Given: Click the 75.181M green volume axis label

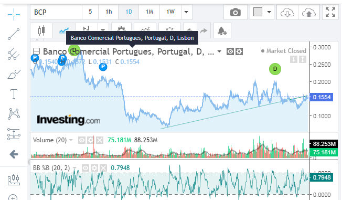Looking at the screenshot, I should [x=324, y=152].
